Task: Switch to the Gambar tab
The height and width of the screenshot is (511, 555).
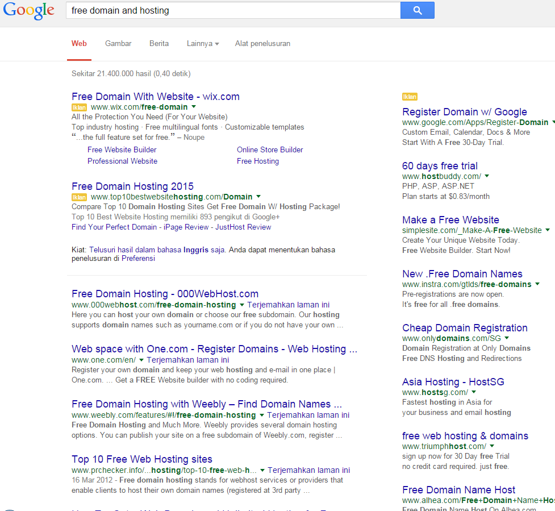Action: (x=118, y=44)
